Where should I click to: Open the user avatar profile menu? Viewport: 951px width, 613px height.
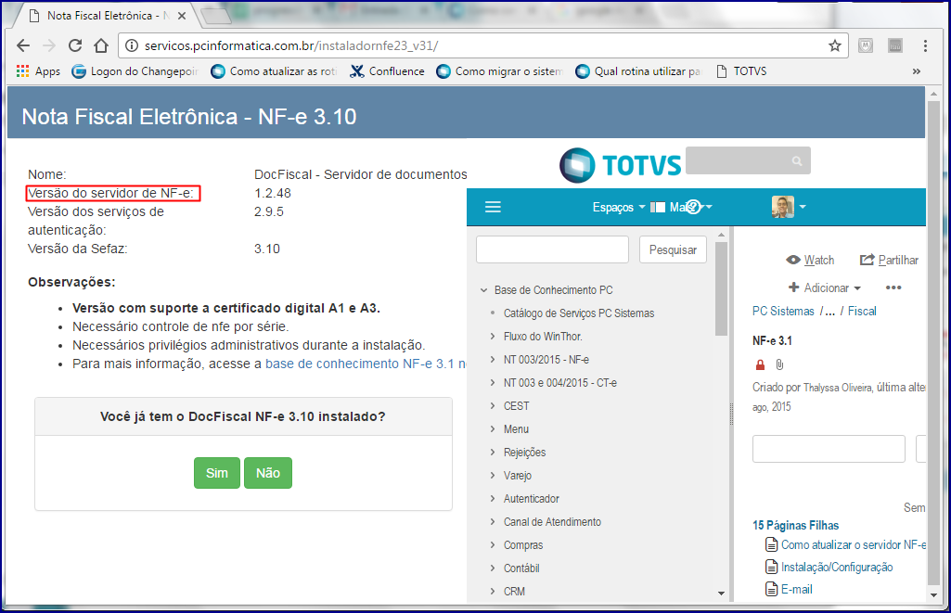click(789, 208)
